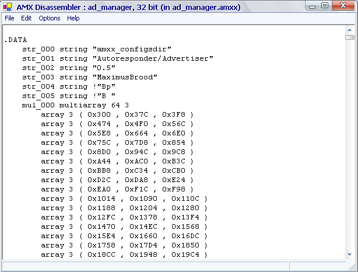Minimize the AMX Disassembler window
The height and width of the screenshot is (272, 358).
[x=312, y=6]
